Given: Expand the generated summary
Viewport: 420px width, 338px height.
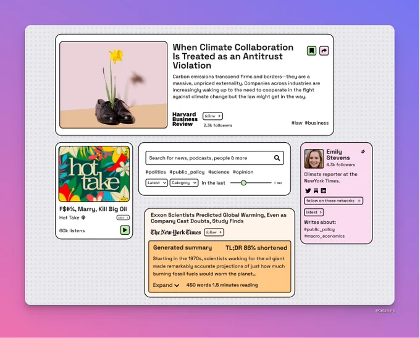Looking at the screenshot, I should point(166,285).
